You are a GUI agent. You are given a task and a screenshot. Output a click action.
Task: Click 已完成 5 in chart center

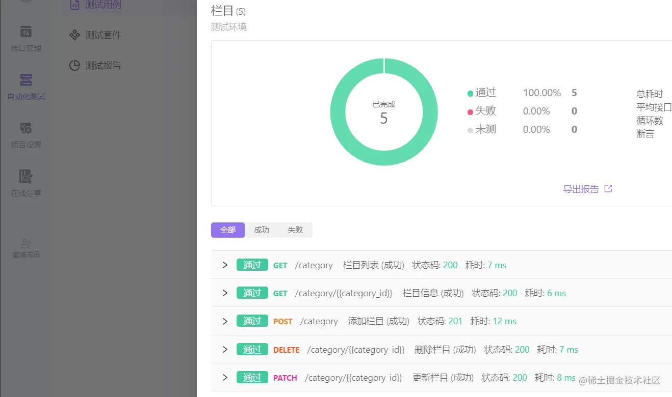(384, 112)
